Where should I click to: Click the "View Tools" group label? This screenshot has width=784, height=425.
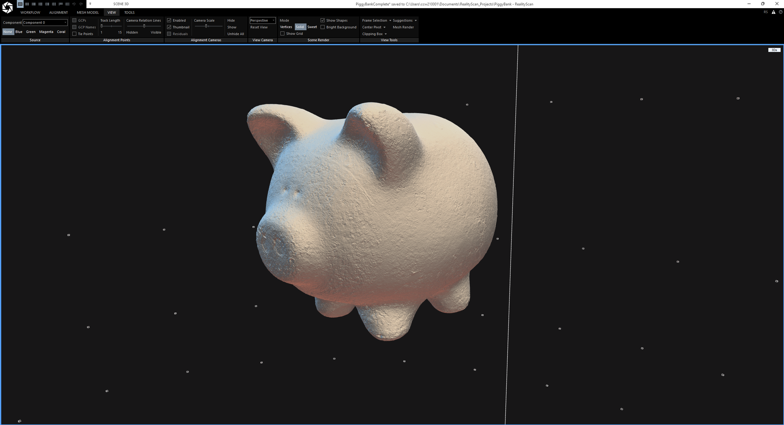click(x=389, y=40)
